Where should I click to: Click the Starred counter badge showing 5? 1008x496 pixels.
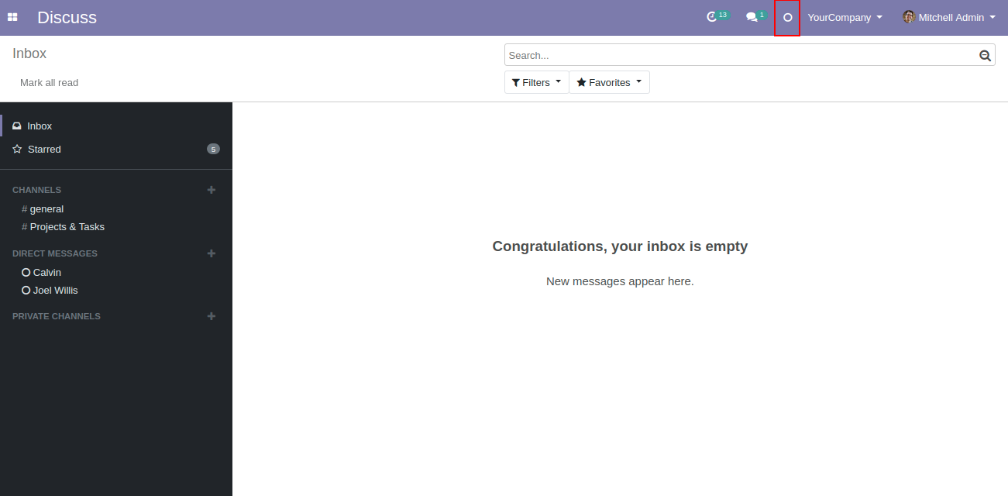coord(213,149)
